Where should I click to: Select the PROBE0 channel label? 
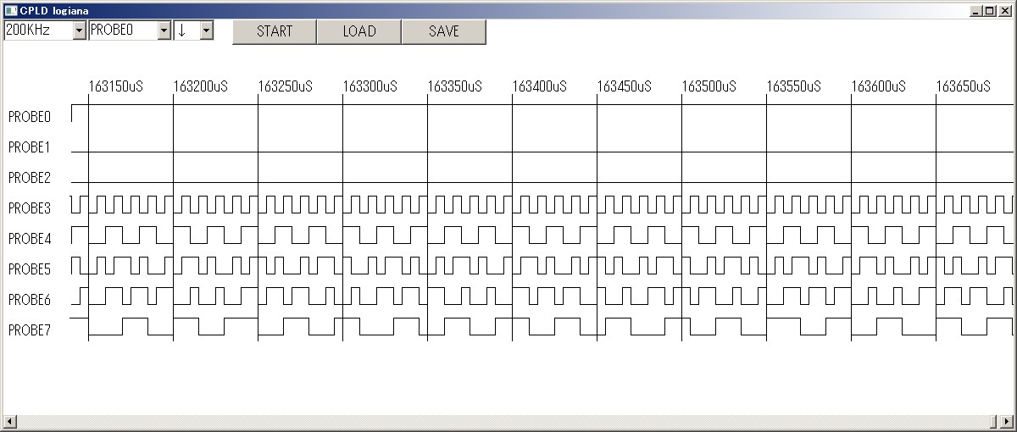[x=30, y=116]
